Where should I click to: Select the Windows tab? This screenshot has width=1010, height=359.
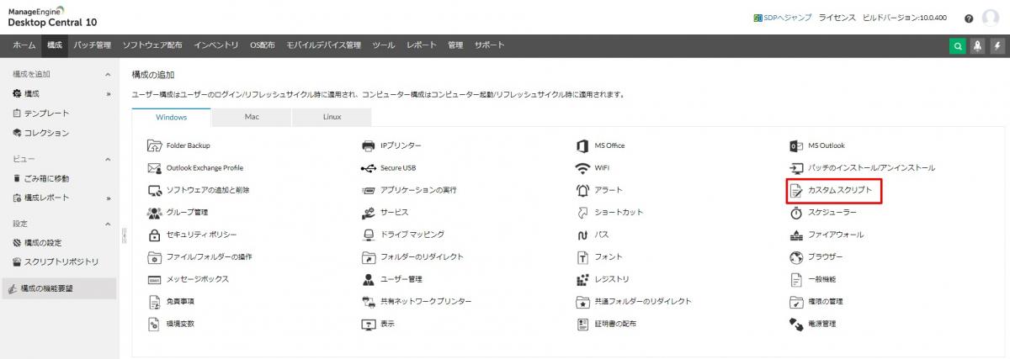point(172,118)
